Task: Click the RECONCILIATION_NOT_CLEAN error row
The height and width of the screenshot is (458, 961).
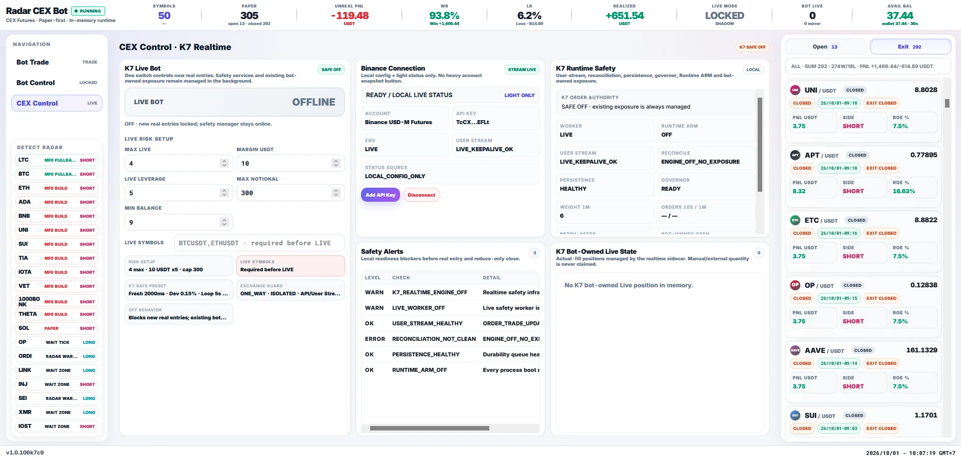Action: (450, 339)
